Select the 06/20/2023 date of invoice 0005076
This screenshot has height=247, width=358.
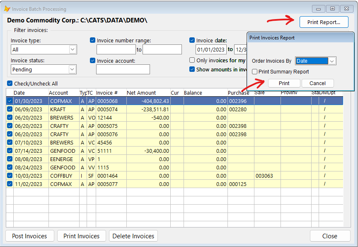(x=31, y=134)
